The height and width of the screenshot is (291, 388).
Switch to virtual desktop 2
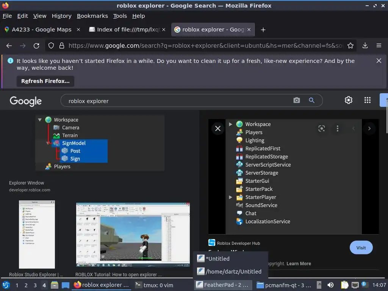(x=26, y=285)
